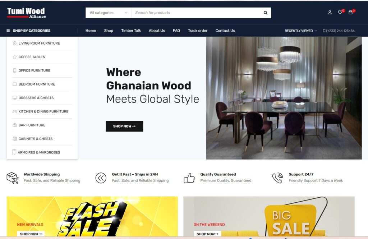Click the search magnifier icon
The image size is (368, 239).
click(x=266, y=13)
